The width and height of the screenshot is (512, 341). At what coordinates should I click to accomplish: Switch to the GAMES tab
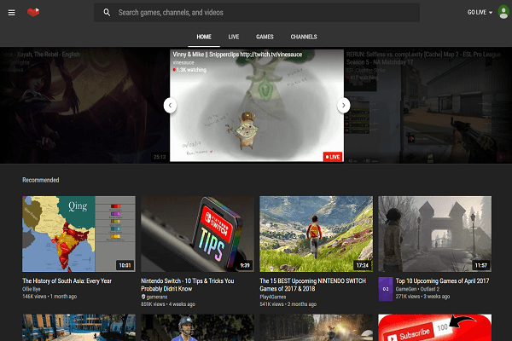coord(265,37)
